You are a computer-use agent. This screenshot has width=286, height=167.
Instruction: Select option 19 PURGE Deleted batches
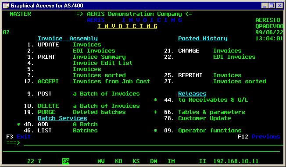click(x=75, y=112)
